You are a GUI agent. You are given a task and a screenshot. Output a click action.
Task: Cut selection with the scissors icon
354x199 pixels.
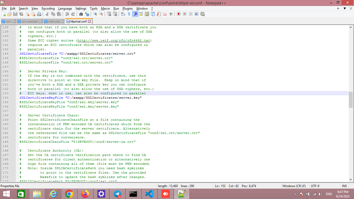click(x=47, y=14)
